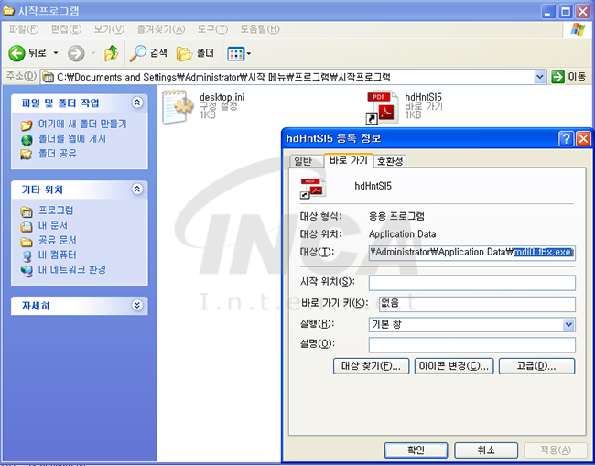Click the 바로 가기 키(K) field
The width and height of the screenshot is (595, 466).
click(477, 304)
